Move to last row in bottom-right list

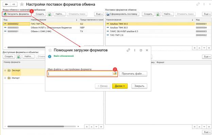click(x=209, y=127)
